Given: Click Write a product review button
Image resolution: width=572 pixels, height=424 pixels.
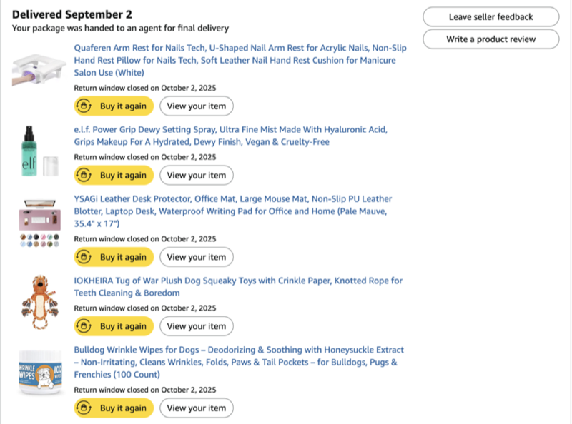Looking at the screenshot, I should (490, 39).
